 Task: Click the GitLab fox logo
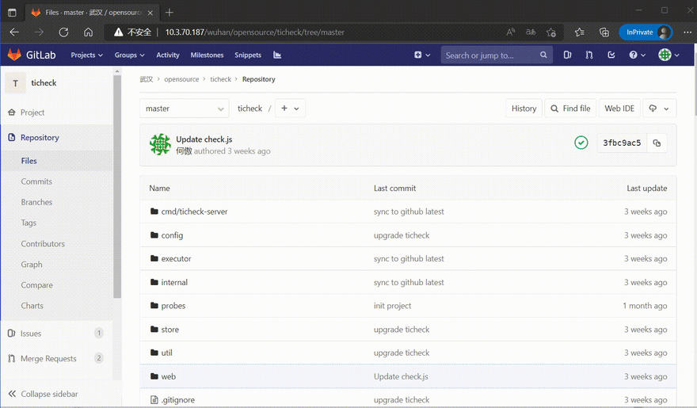point(15,55)
